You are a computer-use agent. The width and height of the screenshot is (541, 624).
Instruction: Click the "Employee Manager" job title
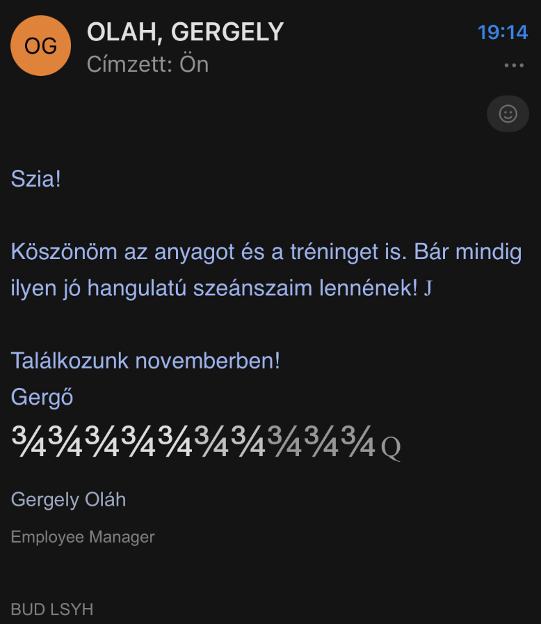tap(83, 537)
